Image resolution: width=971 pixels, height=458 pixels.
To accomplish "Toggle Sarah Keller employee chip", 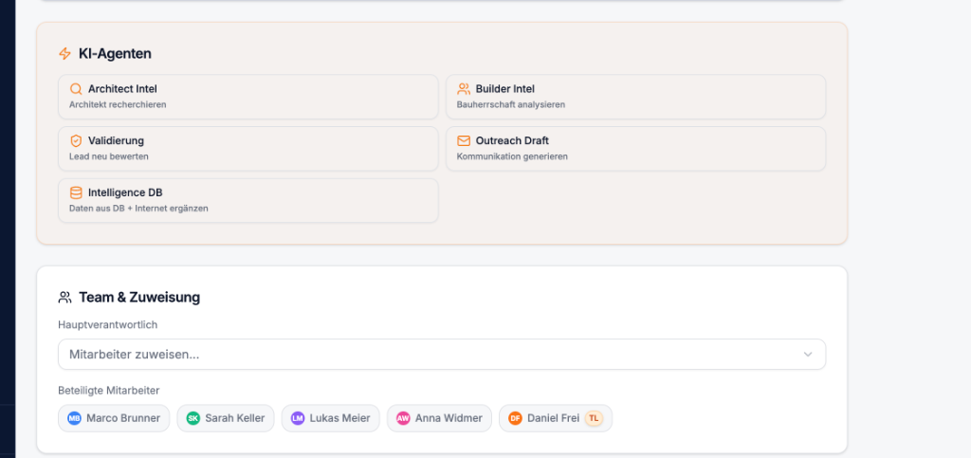I will pos(226,418).
